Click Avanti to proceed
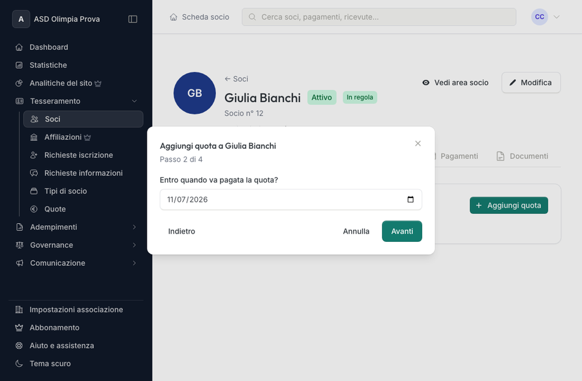 point(402,232)
